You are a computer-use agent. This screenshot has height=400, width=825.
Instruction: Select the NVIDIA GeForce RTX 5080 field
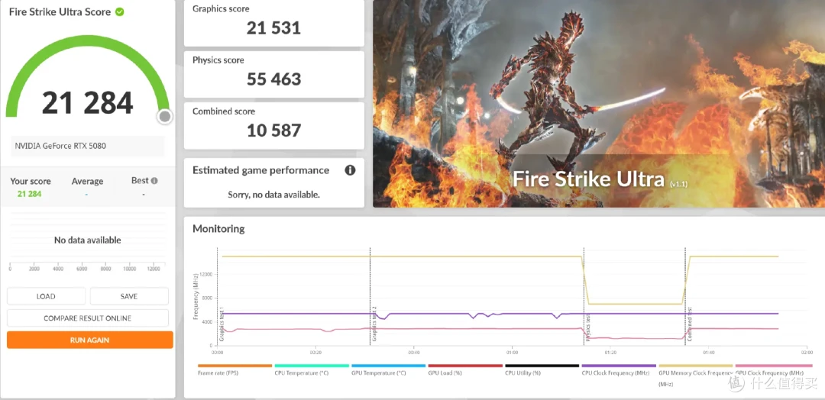coord(87,146)
